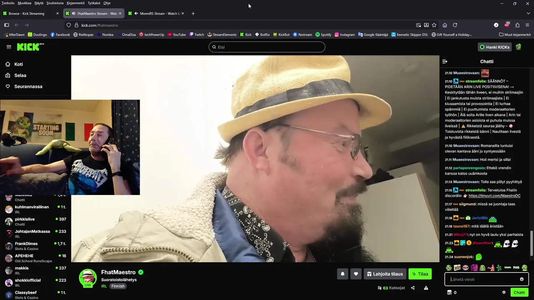Open chat settings gear icon
Image resolution: width=534 pixels, height=300 pixels.
504,292
